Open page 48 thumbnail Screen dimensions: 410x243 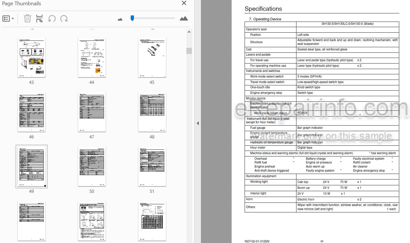pos(152,112)
